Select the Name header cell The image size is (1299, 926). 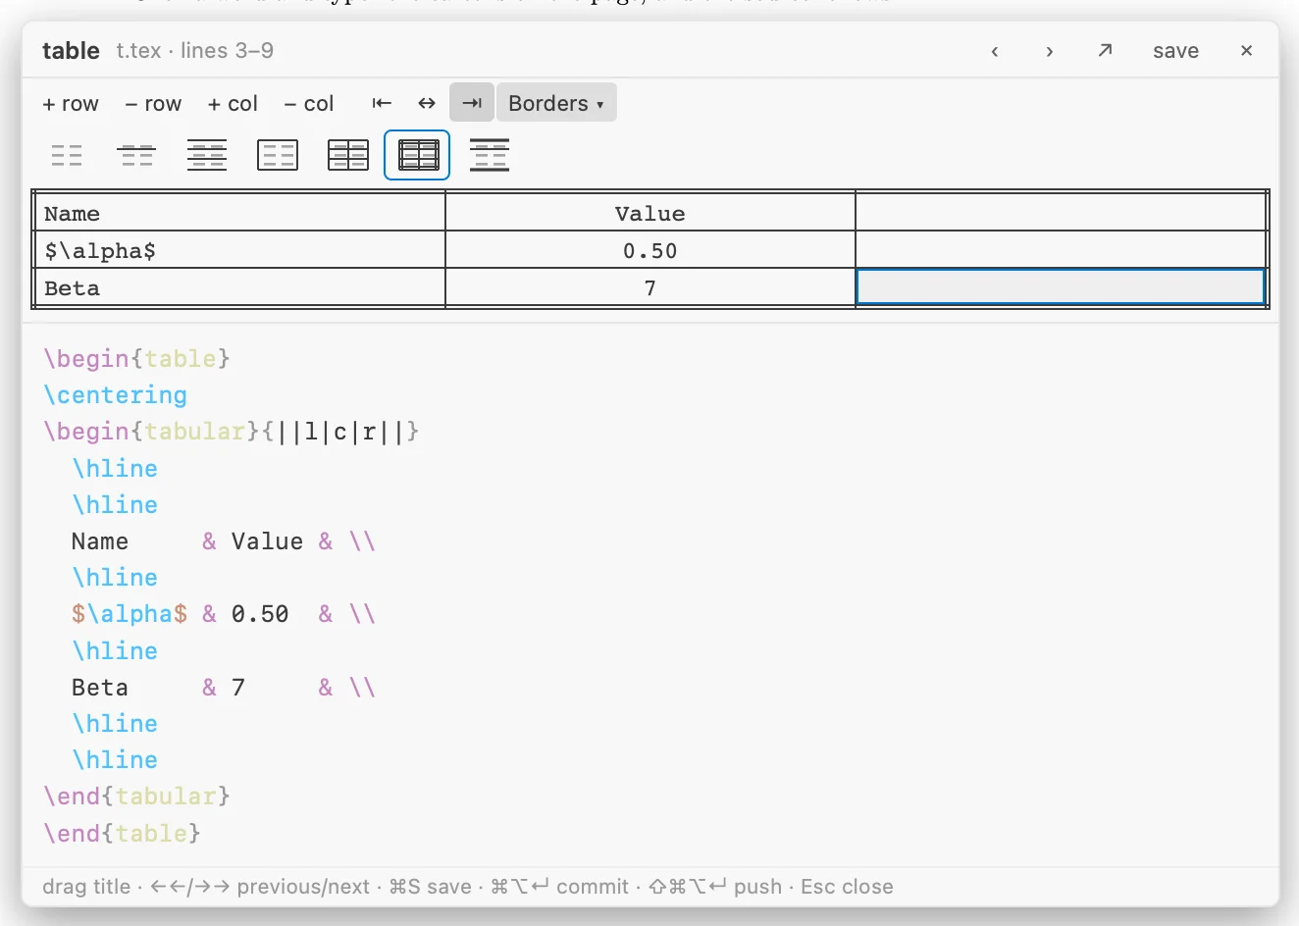click(x=240, y=213)
